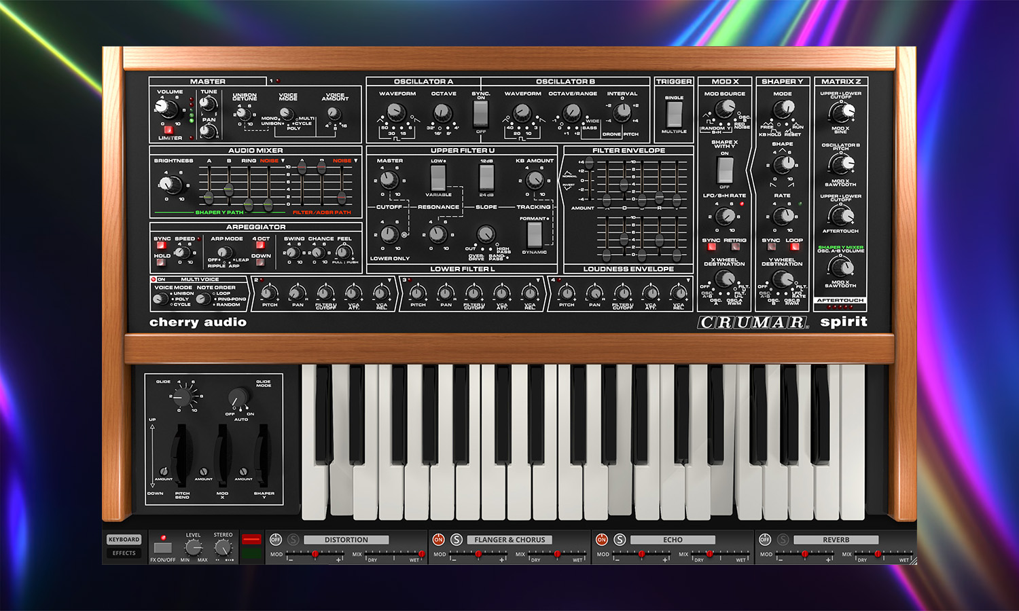Toggle the Distortion effect power button
This screenshot has width=1019, height=611.
coord(276,540)
